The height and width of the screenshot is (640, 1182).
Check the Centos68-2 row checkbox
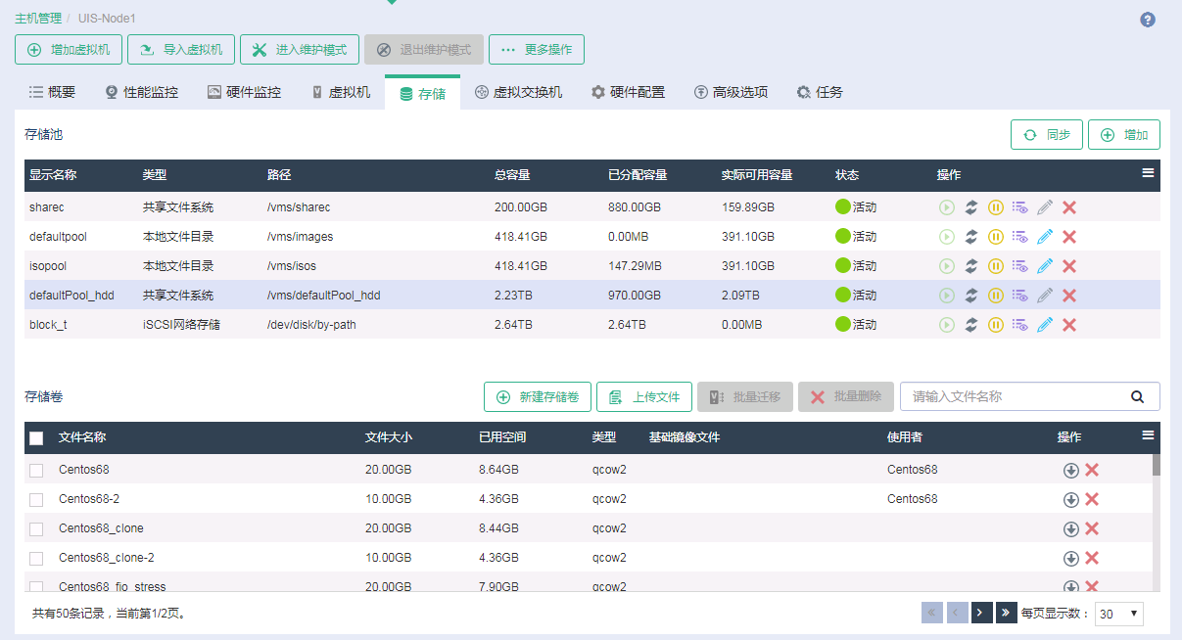point(36,499)
